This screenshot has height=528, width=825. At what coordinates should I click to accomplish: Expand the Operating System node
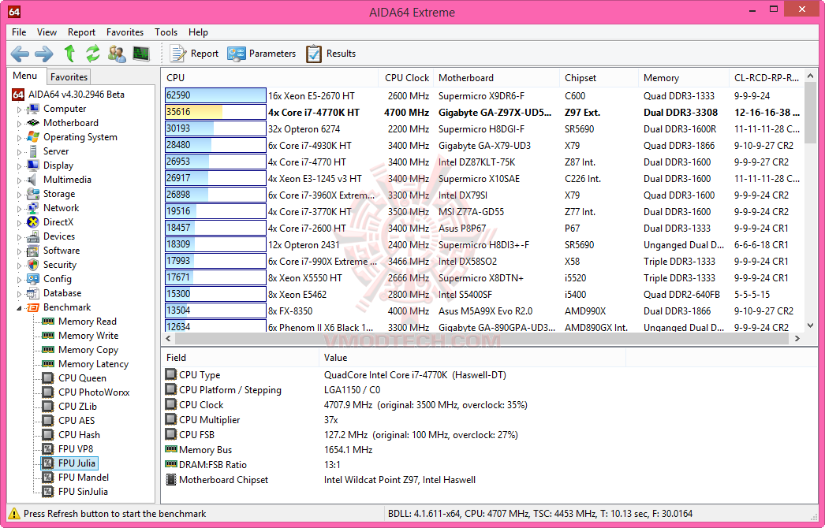click(20, 138)
